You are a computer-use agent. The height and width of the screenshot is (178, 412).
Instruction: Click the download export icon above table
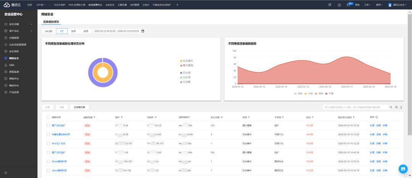401,107
